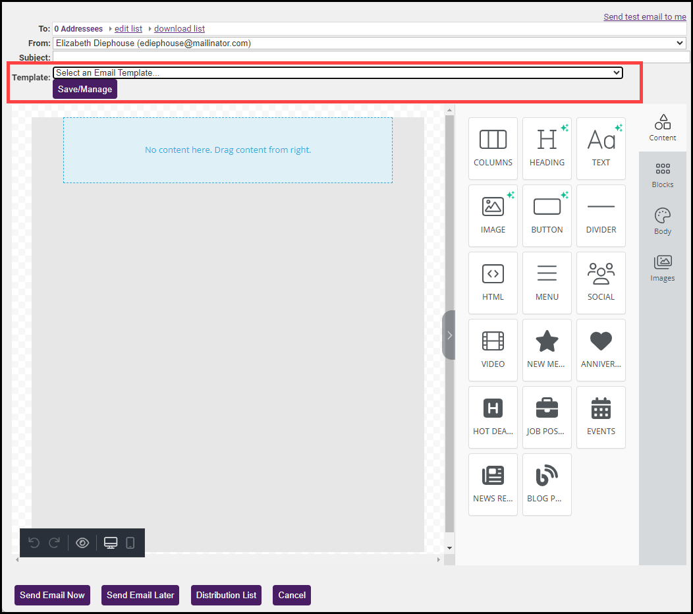Switch to the Blocks tab
Viewport: 693px width, 614px height.
click(x=662, y=175)
